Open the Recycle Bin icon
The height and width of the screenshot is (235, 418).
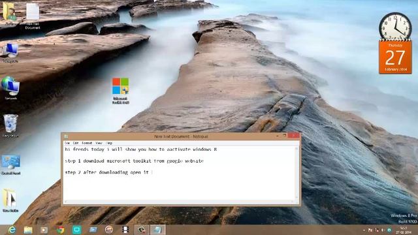pyautogui.click(x=10, y=126)
